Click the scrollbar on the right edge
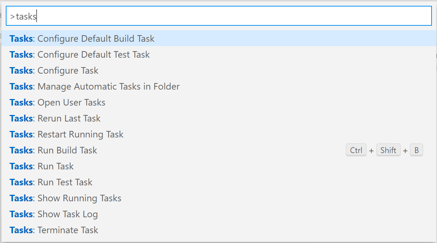This screenshot has height=243, width=437. tap(435, 54)
